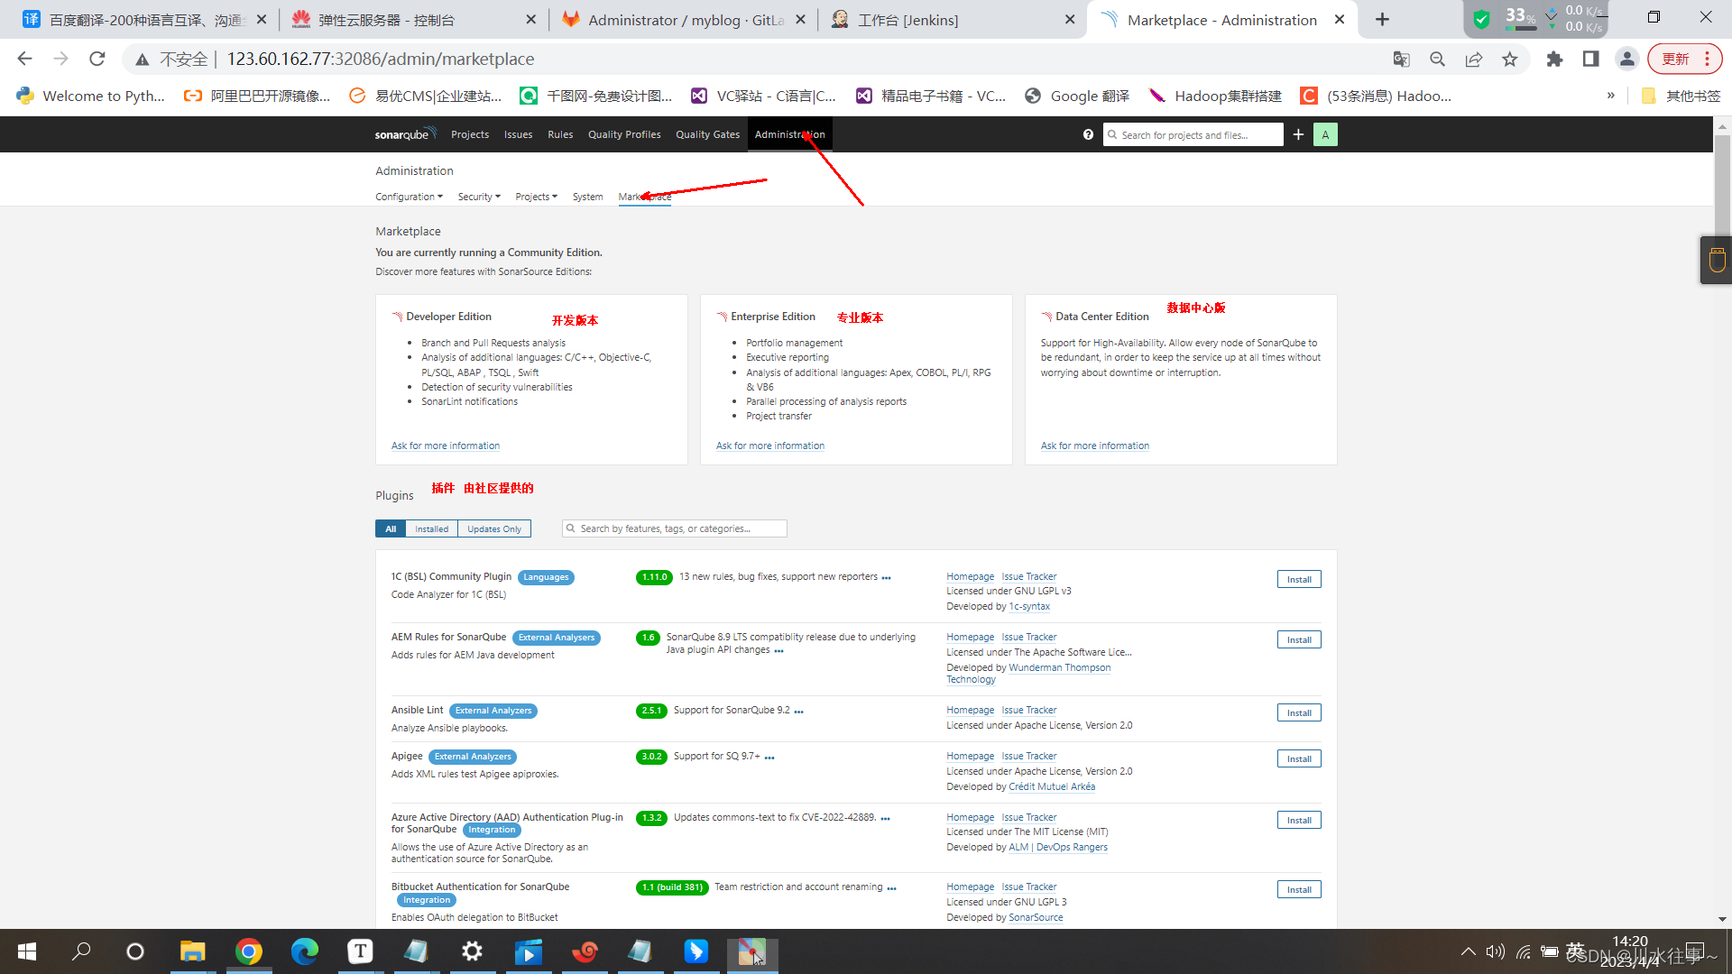Select the All plugins filter
This screenshot has height=974, width=1732.
(x=391, y=529)
